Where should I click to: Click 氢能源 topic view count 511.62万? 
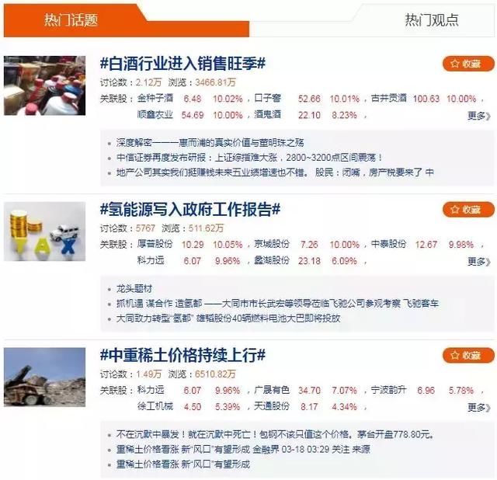206,228
